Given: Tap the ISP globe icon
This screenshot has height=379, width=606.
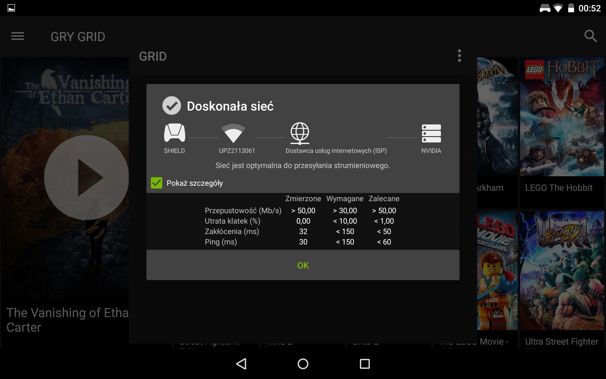Looking at the screenshot, I should tap(300, 133).
